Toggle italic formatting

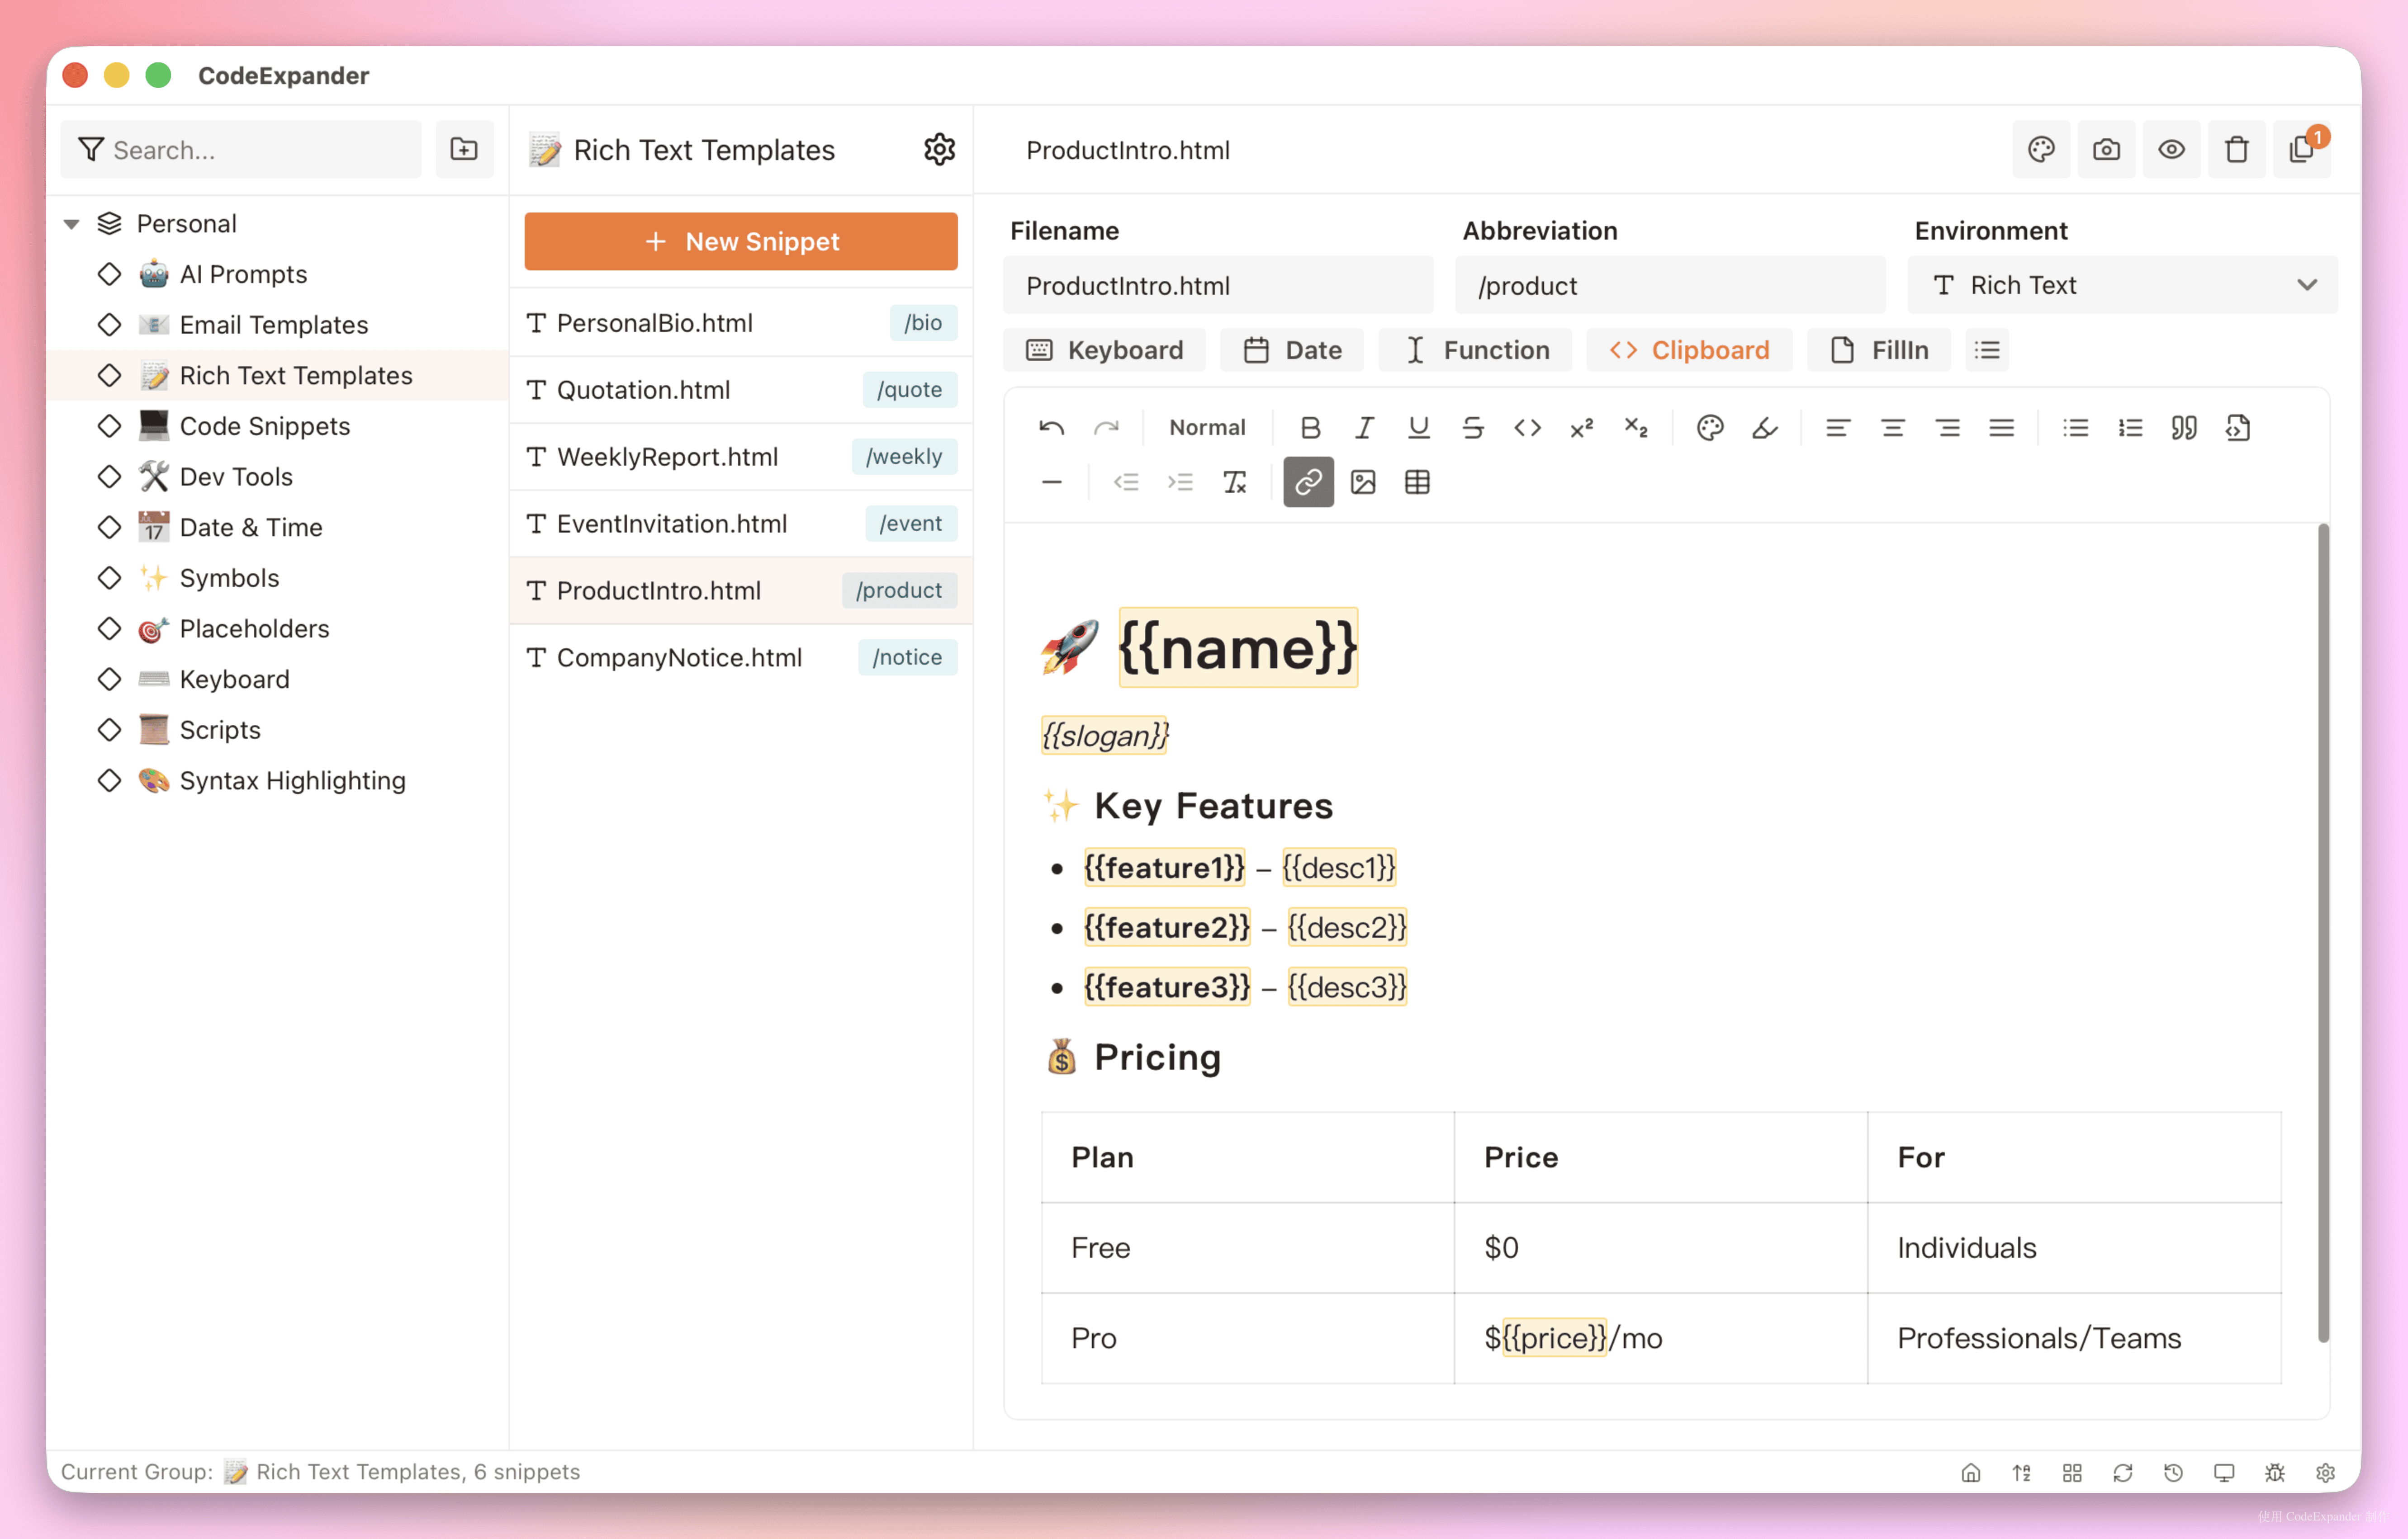(x=1364, y=428)
